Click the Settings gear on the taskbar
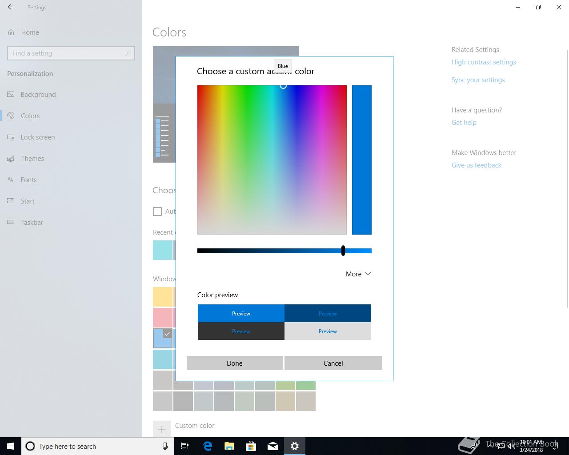 pyautogui.click(x=295, y=446)
